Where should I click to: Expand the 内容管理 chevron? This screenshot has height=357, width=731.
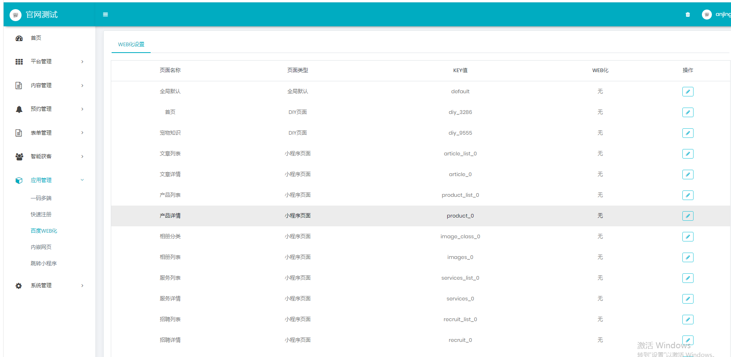(x=83, y=86)
